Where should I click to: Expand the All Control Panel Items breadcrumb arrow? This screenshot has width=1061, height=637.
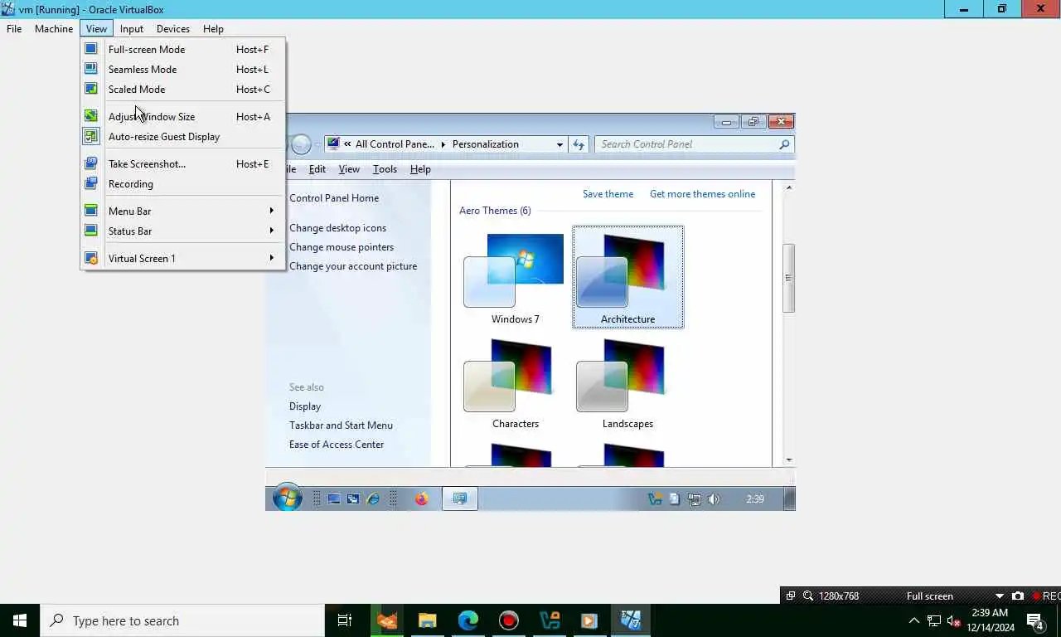(x=443, y=144)
